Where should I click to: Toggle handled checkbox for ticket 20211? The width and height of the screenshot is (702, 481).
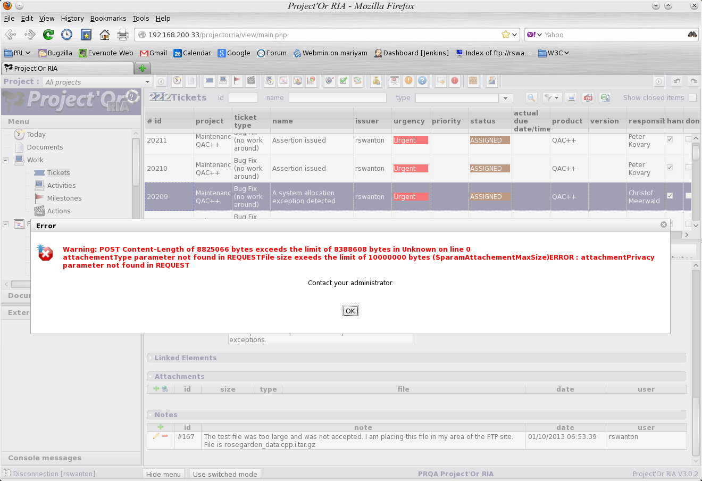[670, 139]
